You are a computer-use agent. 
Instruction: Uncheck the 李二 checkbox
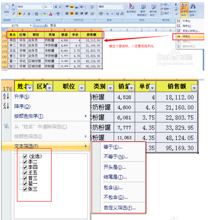pyautogui.click(x=25, y=162)
